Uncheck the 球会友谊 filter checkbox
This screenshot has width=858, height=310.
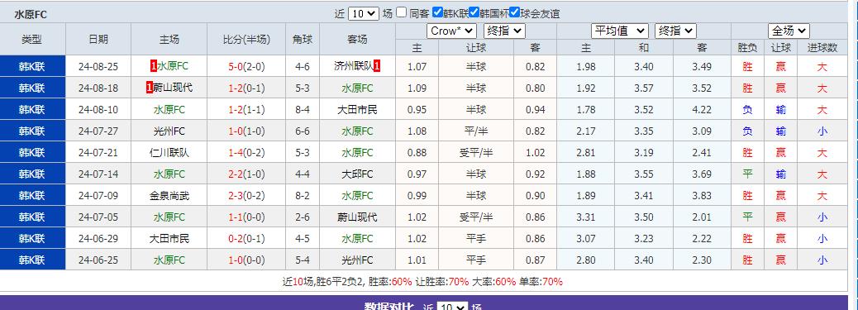514,12
